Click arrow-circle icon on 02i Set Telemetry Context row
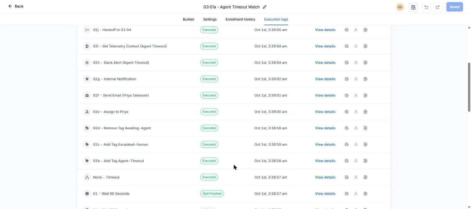Screen dimensions: 471x209 tap(365, 46)
